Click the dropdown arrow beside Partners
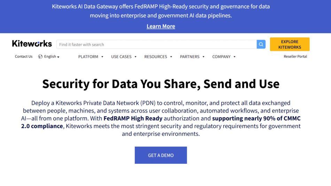This screenshot has height=186, width=331. click(x=203, y=57)
